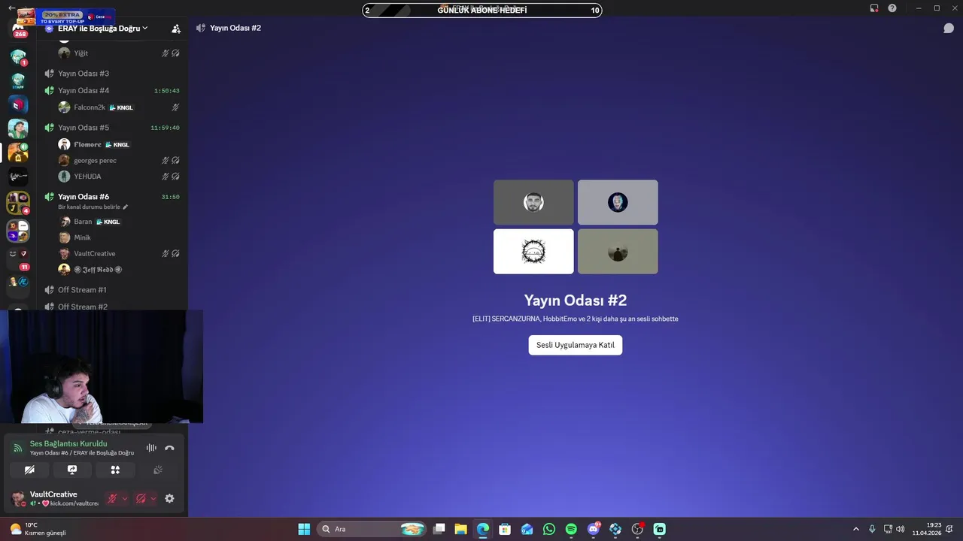This screenshot has width=963, height=541.
Task: Share your screen from voice panel
Action: 72,470
